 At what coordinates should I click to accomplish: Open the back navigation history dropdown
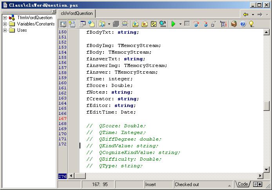pos(253,14)
